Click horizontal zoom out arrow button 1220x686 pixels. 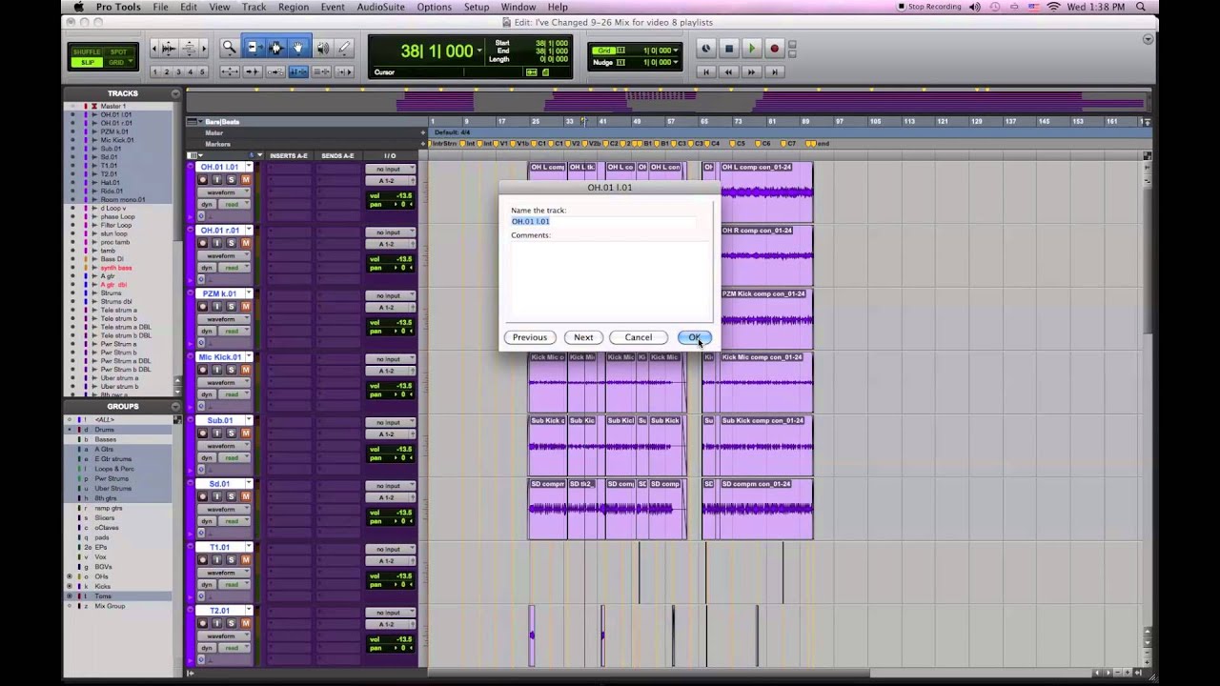point(154,48)
